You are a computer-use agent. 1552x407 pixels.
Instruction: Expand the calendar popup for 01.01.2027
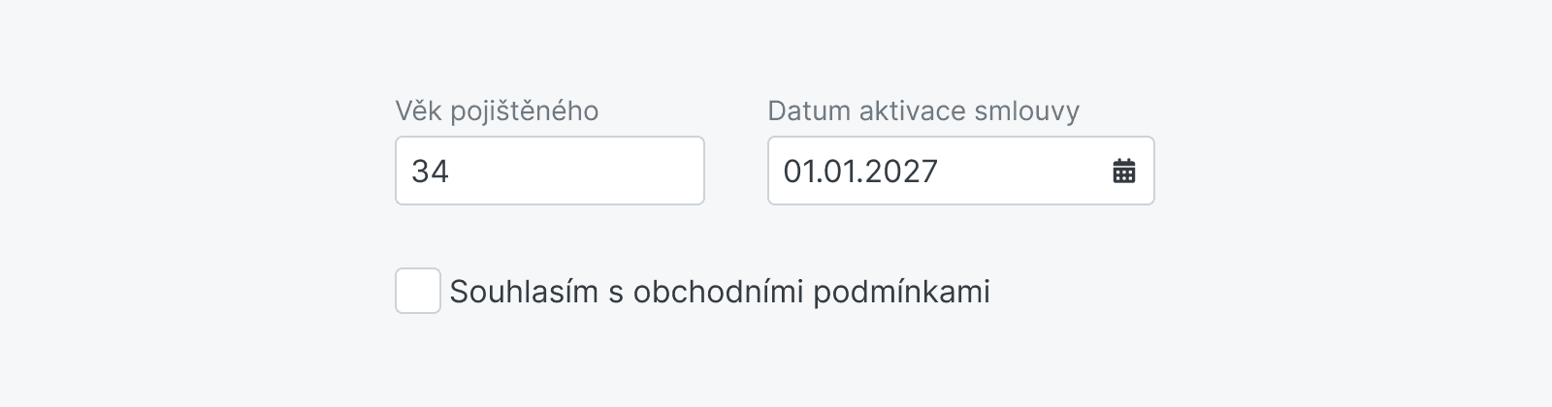point(1123,172)
